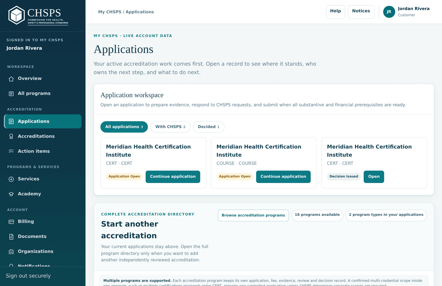The width and height of the screenshot is (442, 286).
Task: Select the All applications filter tab
Action: pos(124,127)
